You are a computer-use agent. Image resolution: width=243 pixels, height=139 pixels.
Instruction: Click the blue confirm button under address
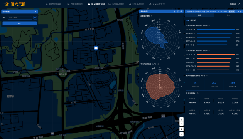coord(20,23)
